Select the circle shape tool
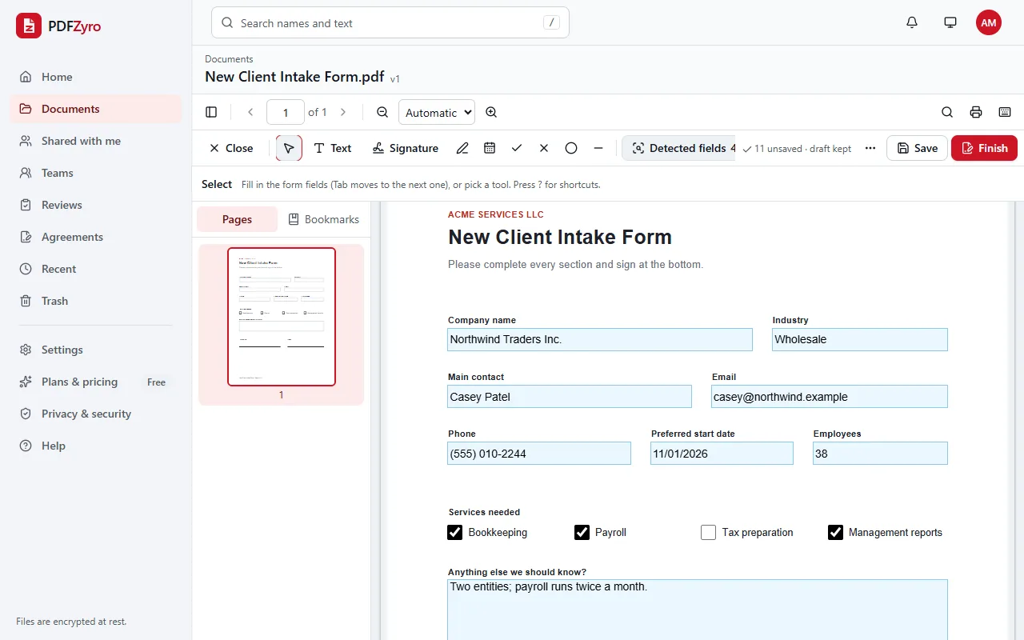1024x640 pixels. pyautogui.click(x=571, y=148)
